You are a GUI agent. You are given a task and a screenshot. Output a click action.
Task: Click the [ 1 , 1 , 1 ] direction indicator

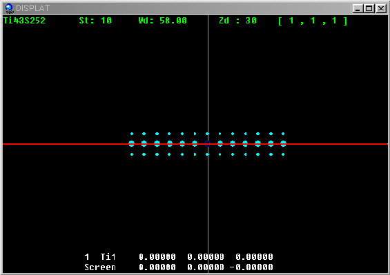(x=313, y=21)
